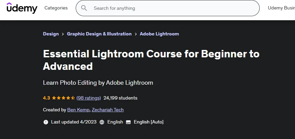Open the Udemy home logo
The height and width of the screenshot is (139, 295).
[x=22, y=8]
